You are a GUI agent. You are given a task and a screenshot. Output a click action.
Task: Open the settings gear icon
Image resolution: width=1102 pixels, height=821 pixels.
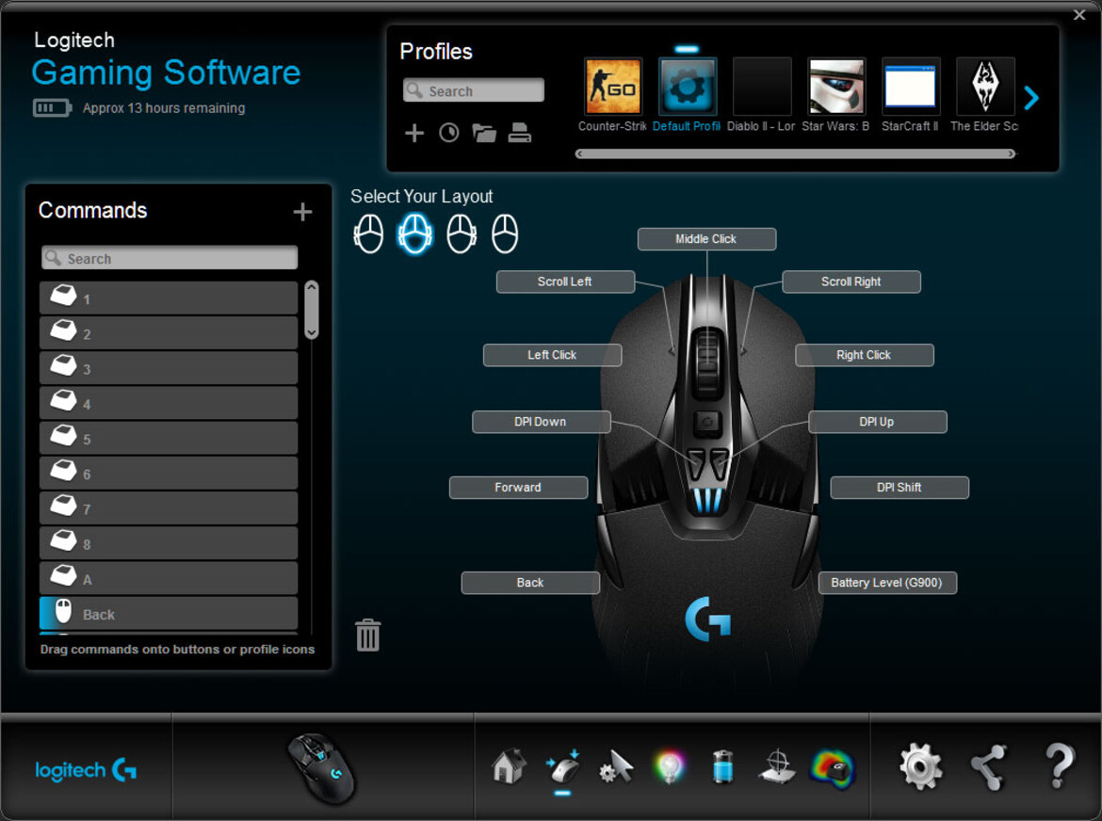(x=920, y=766)
